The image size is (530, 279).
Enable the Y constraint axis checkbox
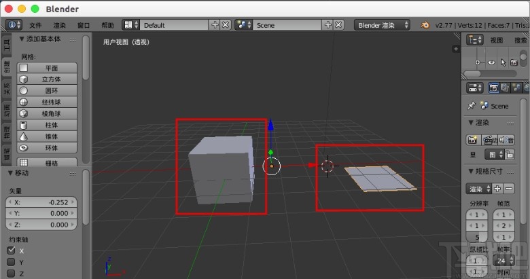point(11,262)
